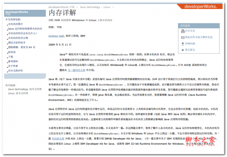Image resolution: width=227 pixels, height=157 pixels.
Task: Open Linux 技术文档库 related link
Action: tap(18, 93)
